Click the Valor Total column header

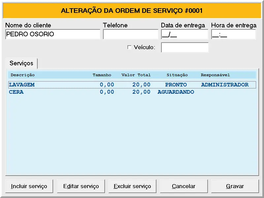point(136,75)
